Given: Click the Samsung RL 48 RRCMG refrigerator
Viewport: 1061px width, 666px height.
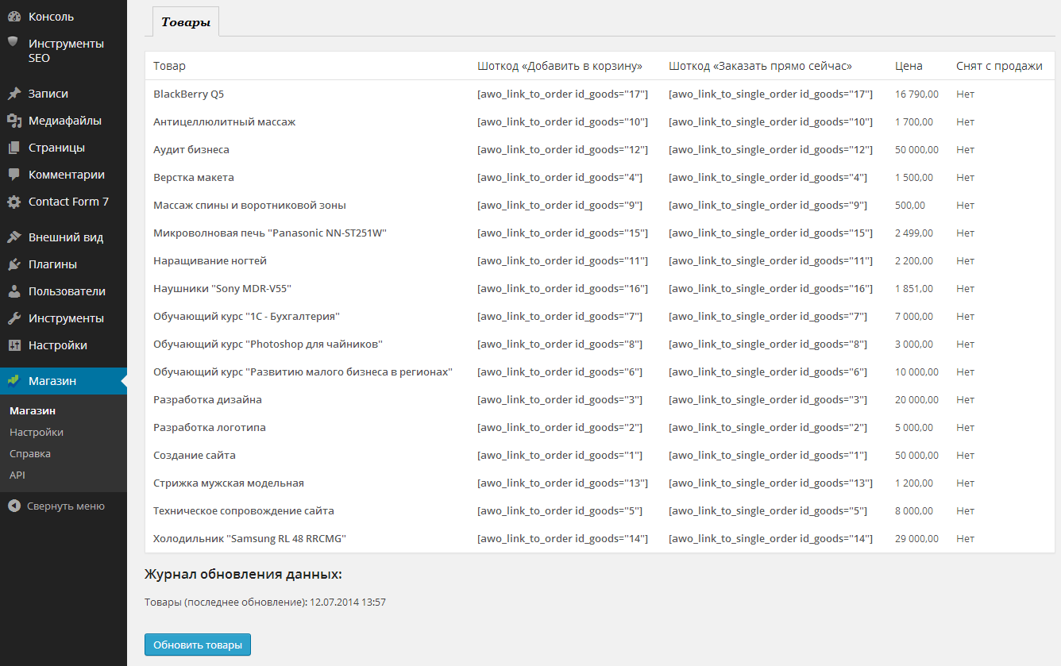Looking at the screenshot, I should point(250,539).
